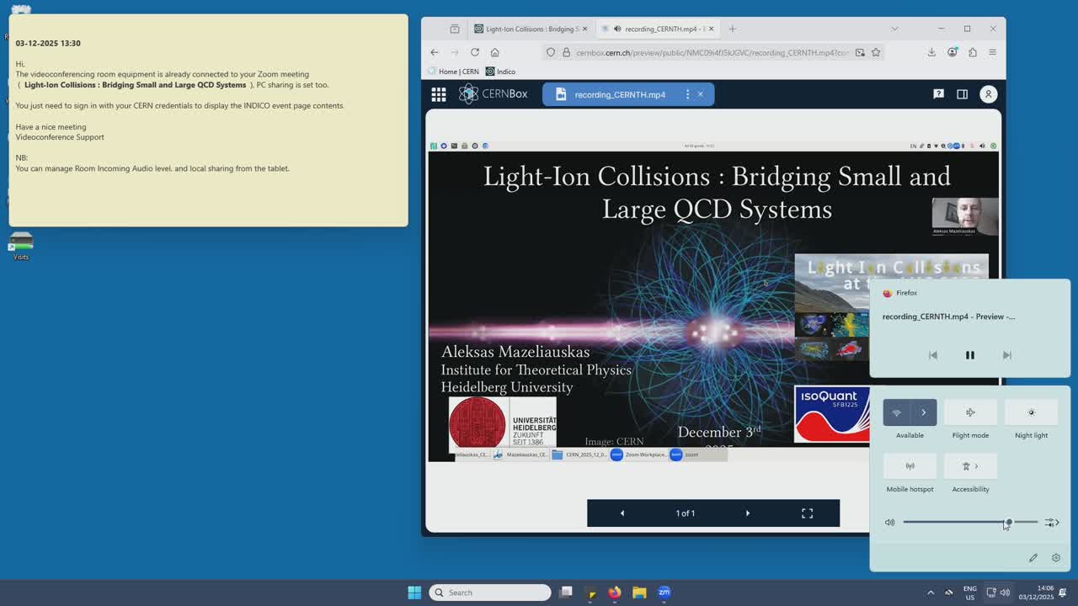Open recording_CERNTH.mp4 three-dot context menu
Image resolution: width=1078 pixels, height=606 pixels.
pos(687,94)
